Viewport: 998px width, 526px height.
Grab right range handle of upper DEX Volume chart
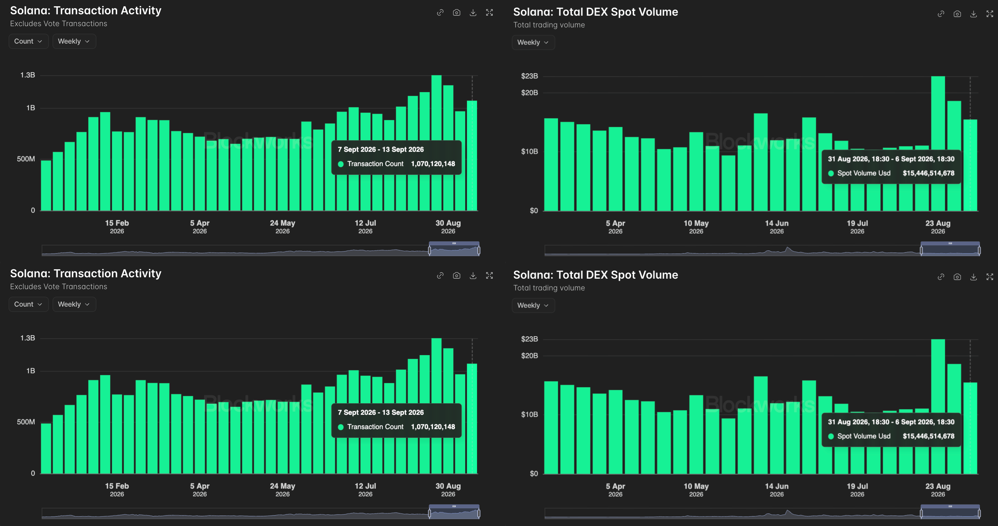[x=980, y=251]
